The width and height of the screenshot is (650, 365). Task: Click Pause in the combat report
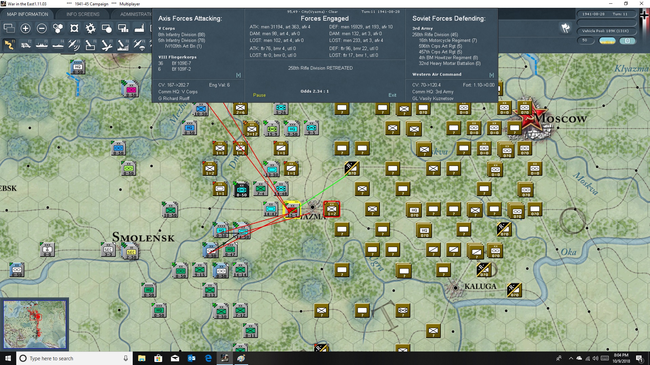click(x=259, y=95)
